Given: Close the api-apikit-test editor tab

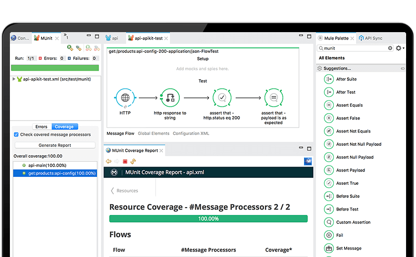Looking at the screenshot, I should 166,39.
